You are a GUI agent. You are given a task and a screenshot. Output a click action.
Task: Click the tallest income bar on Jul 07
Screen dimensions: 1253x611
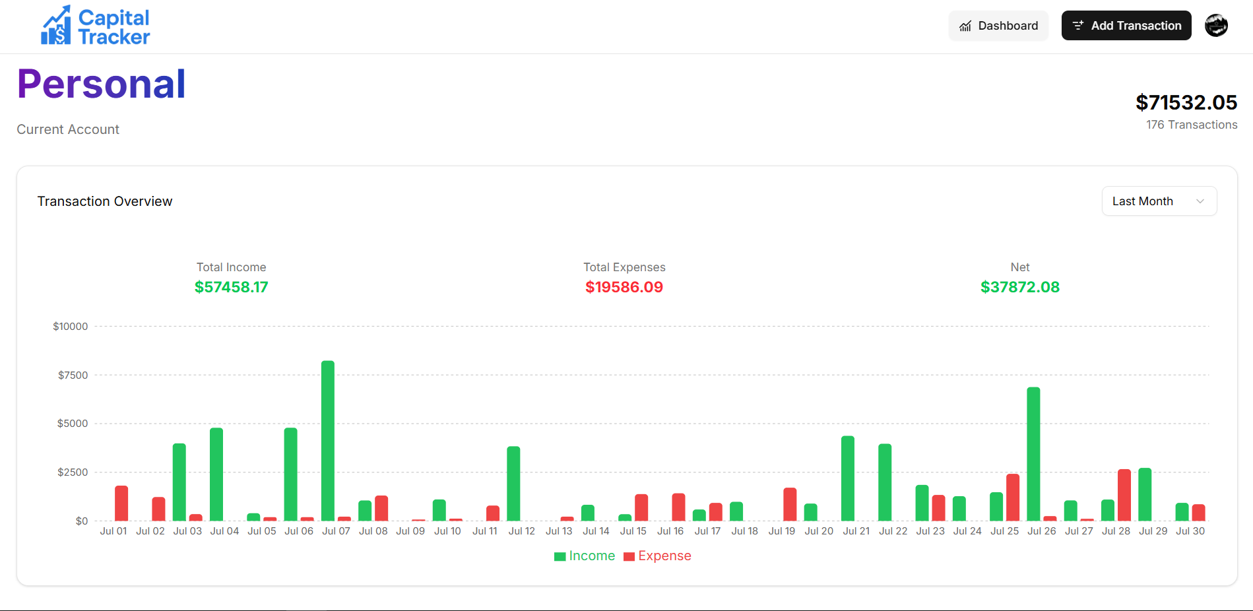click(328, 441)
